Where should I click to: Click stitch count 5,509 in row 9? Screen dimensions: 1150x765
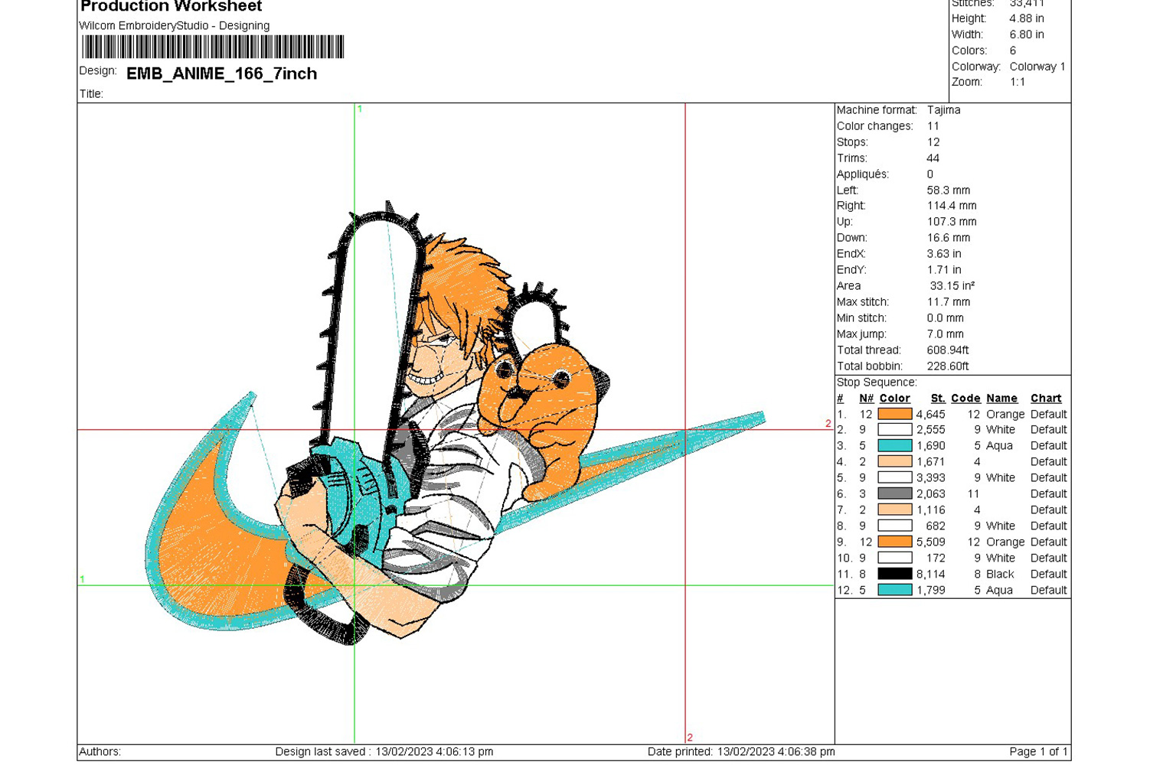point(931,542)
